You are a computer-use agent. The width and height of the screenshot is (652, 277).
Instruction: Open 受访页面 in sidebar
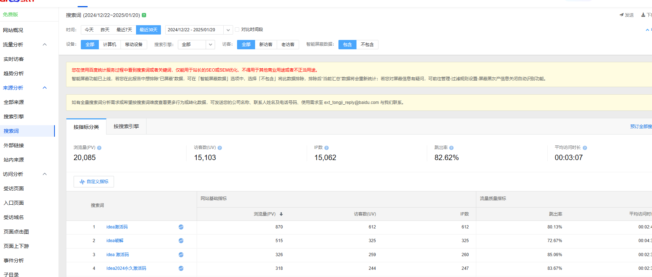pyautogui.click(x=14, y=189)
